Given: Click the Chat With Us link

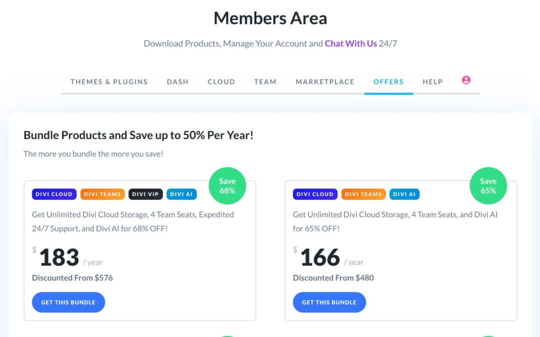Looking at the screenshot, I should 350,43.
